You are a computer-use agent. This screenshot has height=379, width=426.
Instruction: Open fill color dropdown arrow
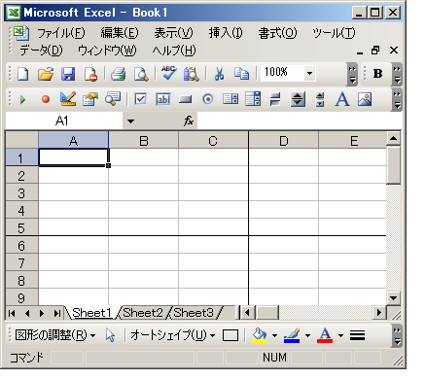[x=274, y=335]
